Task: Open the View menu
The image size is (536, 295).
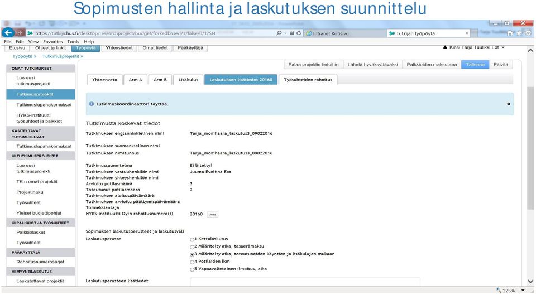Action: click(33, 41)
